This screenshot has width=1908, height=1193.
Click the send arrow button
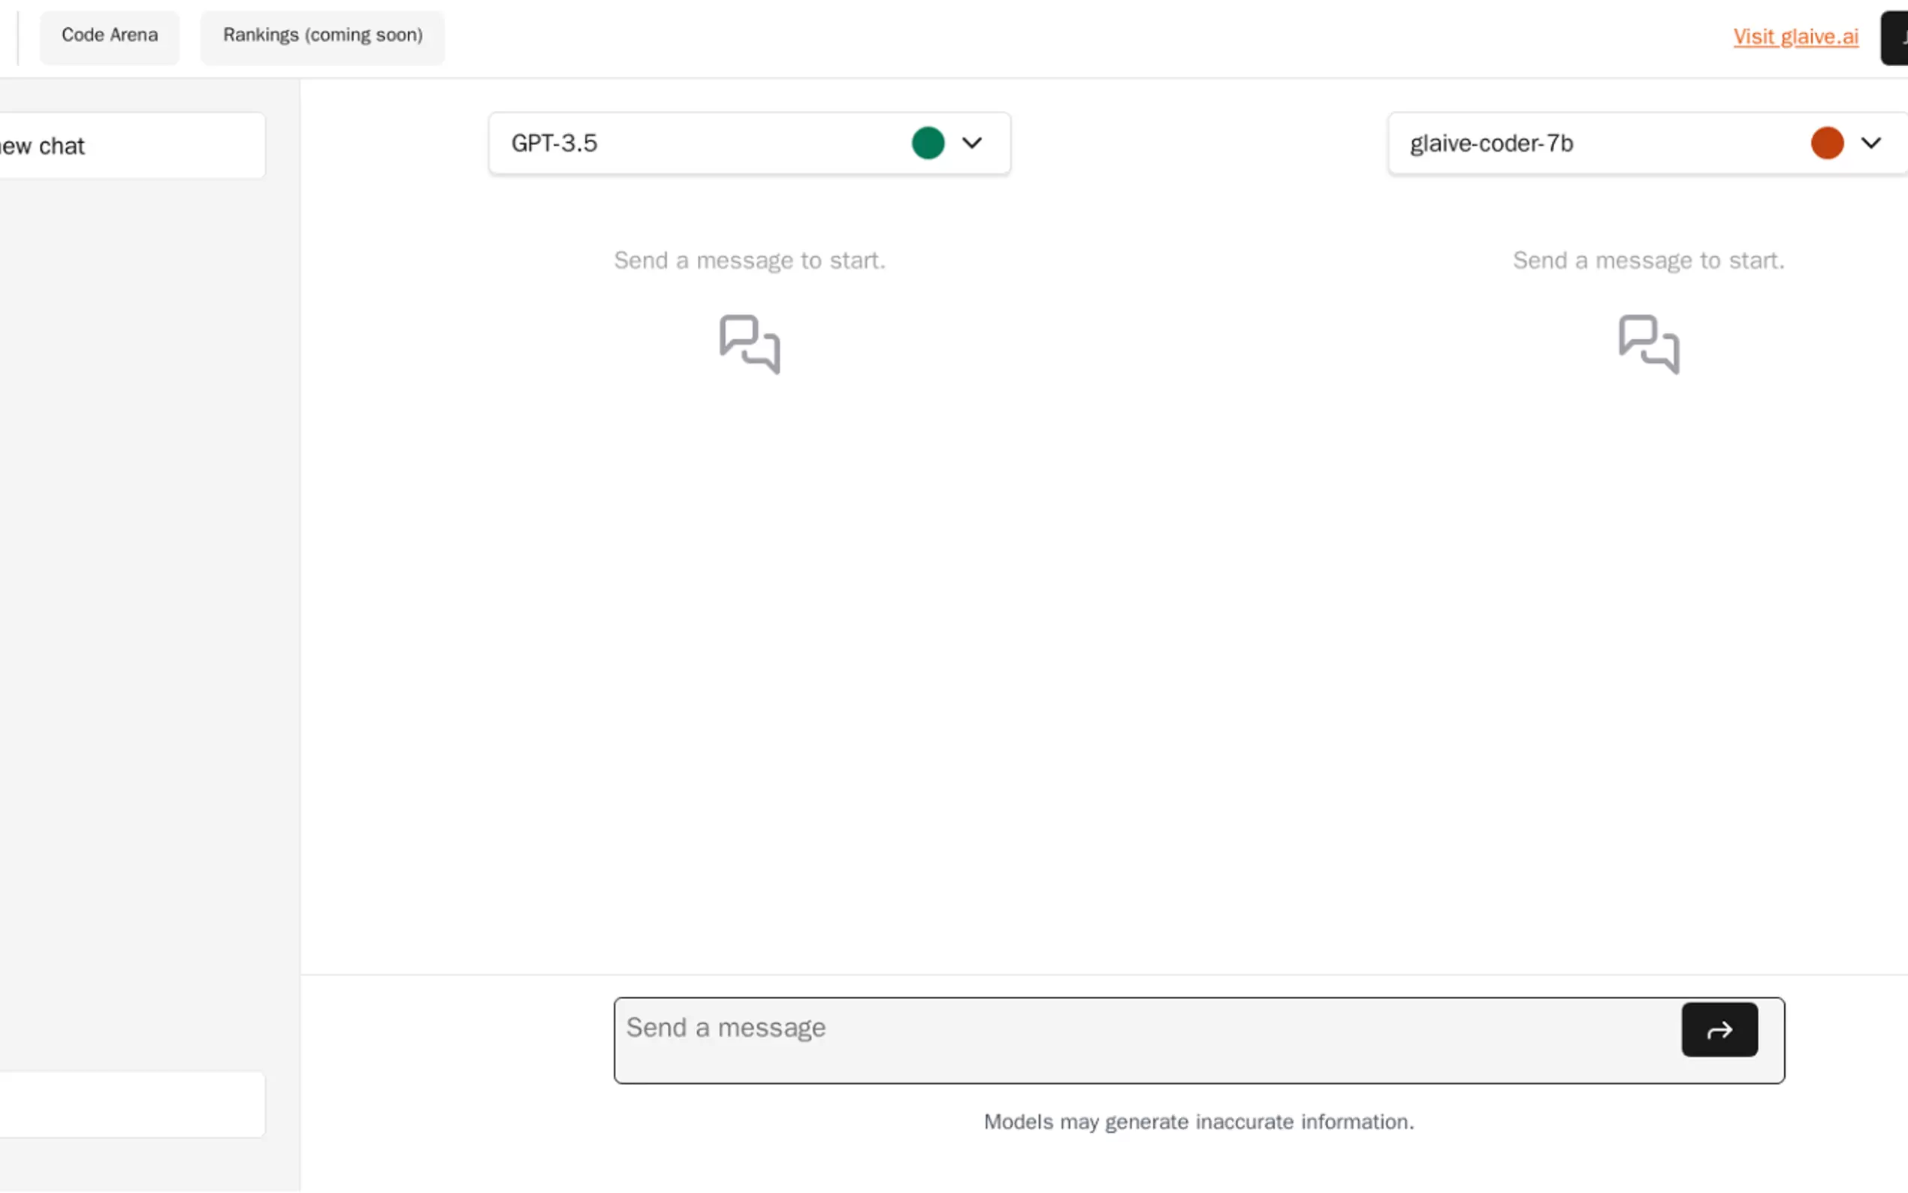click(1719, 1030)
